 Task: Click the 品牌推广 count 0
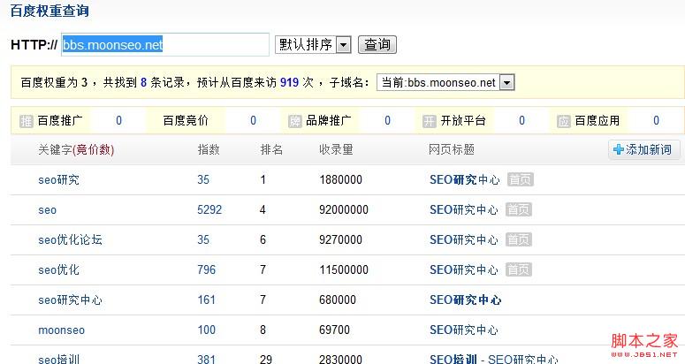point(387,120)
